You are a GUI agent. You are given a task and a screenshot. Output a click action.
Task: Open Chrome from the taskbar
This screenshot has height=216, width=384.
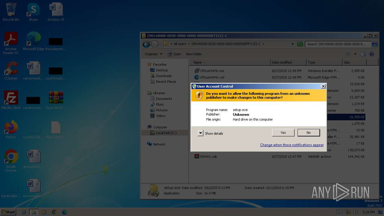(54, 212)
